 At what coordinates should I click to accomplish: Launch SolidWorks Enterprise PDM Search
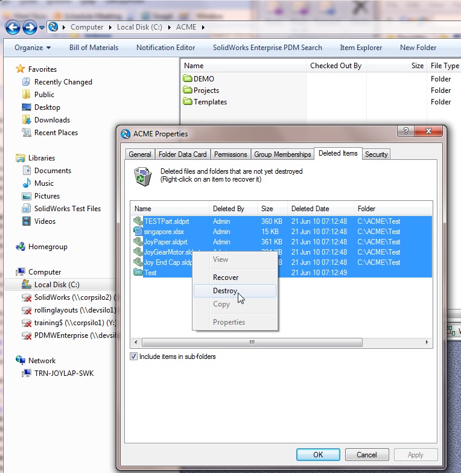[267, 48]
